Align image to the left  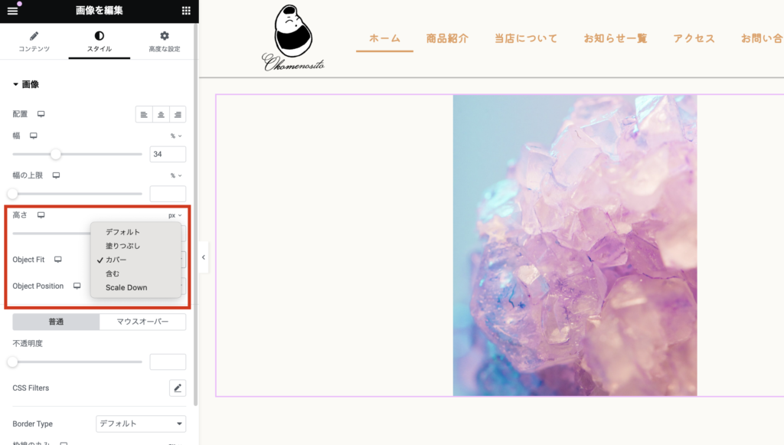[x=144, y=114]
